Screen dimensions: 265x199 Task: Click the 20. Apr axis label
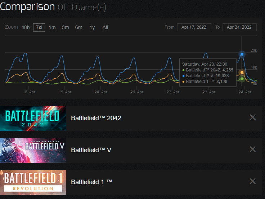tap(101, 92)
